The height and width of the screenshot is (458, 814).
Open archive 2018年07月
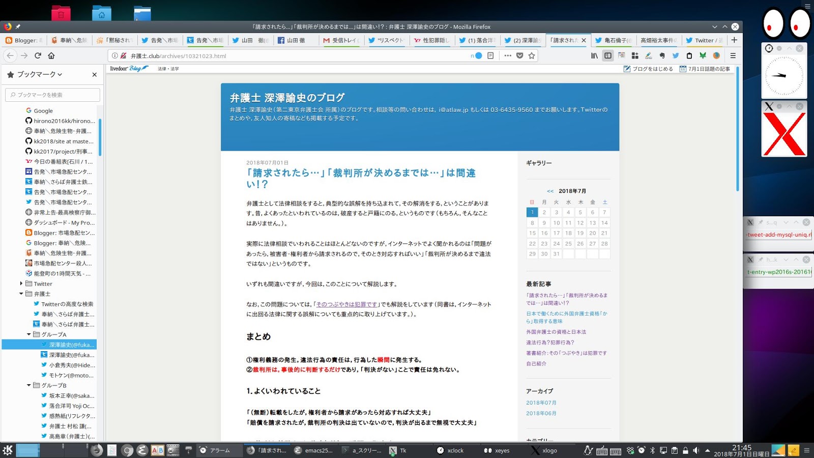point(541,403)
